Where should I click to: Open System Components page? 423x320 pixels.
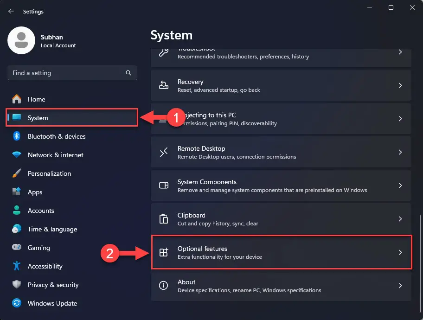tap(281, 186)
